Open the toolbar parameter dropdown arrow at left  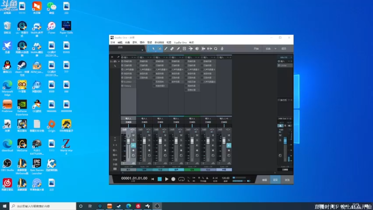142,50
